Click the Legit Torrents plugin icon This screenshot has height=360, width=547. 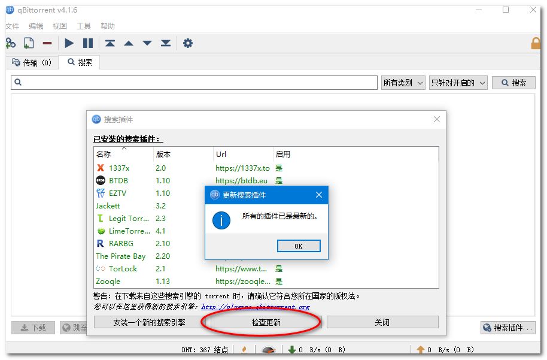click(101, 218)
